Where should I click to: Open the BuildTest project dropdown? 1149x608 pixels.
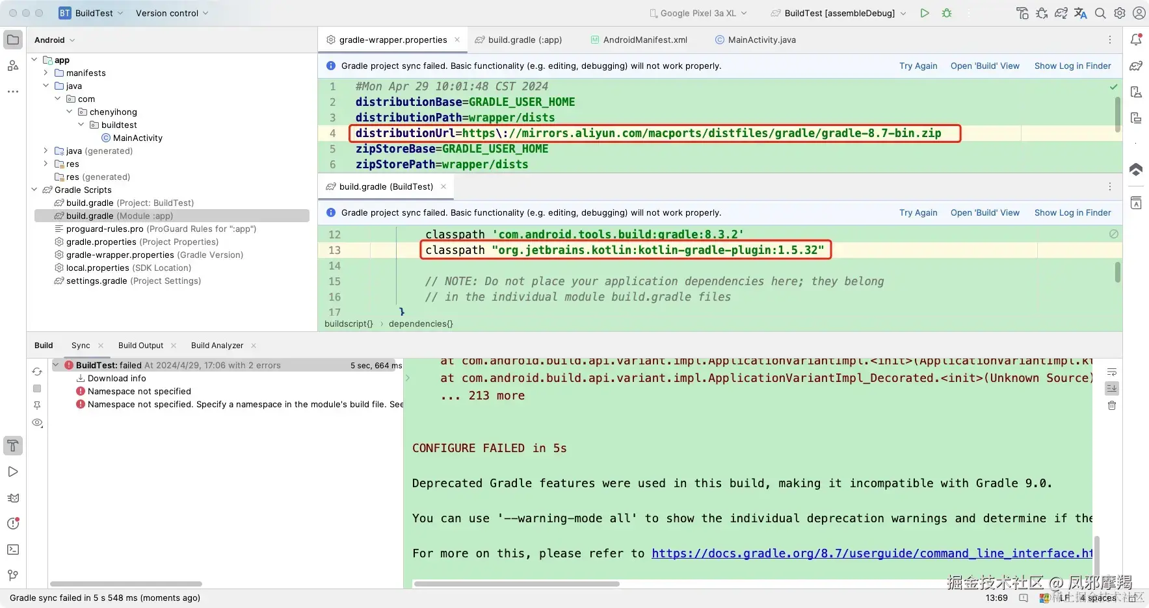click(x=91, y=13)
